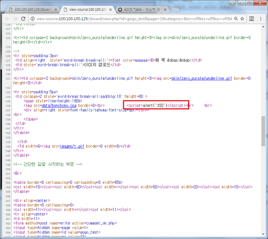Screen dimensions: 268x239
Task: Click the script alert('XSS') source text
Action: click(x=156, y=106)
